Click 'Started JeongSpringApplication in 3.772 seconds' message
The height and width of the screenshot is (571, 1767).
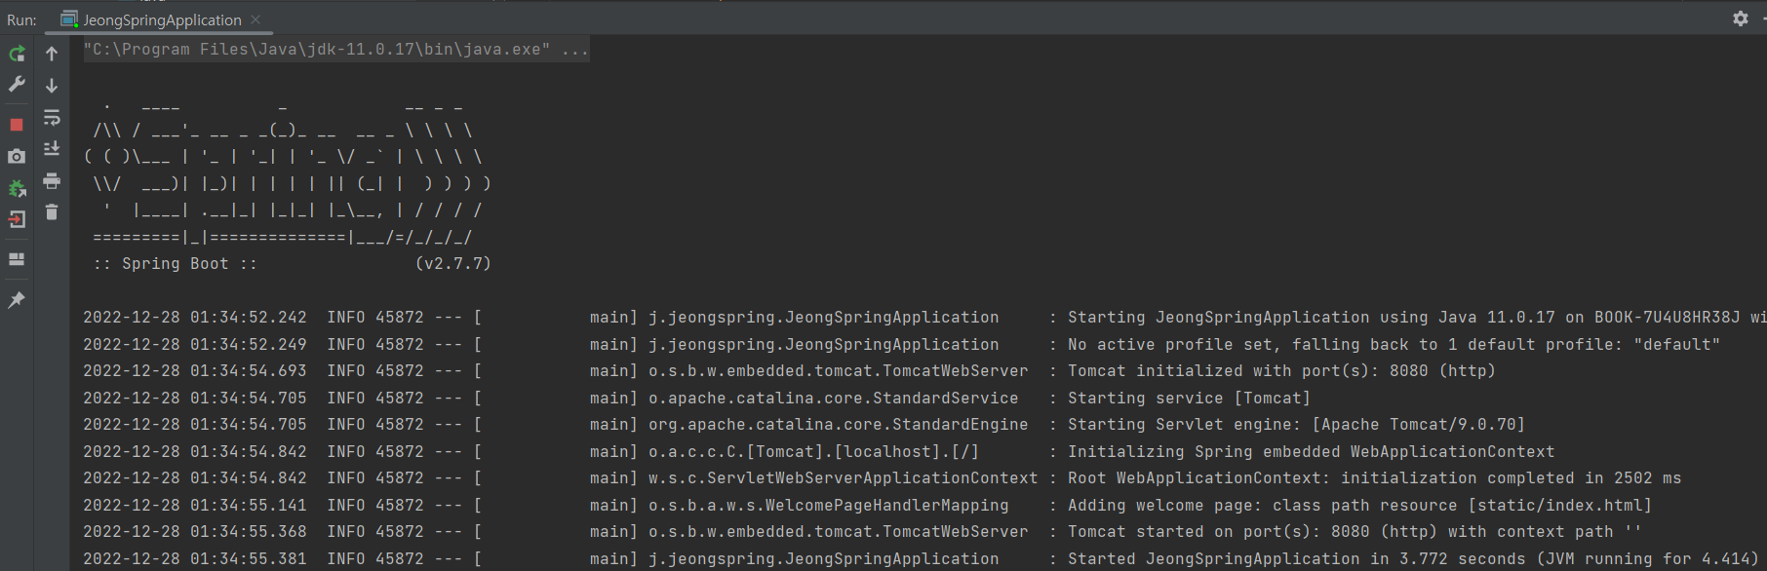click(1413, 559)
